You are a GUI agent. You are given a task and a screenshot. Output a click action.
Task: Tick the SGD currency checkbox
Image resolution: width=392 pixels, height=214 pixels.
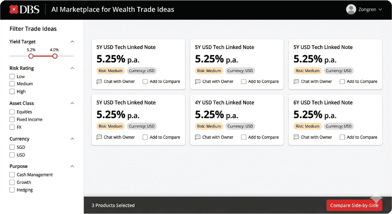[x=12, y=147]
